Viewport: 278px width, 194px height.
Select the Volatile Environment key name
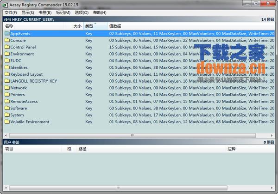(x=30, y=122)
